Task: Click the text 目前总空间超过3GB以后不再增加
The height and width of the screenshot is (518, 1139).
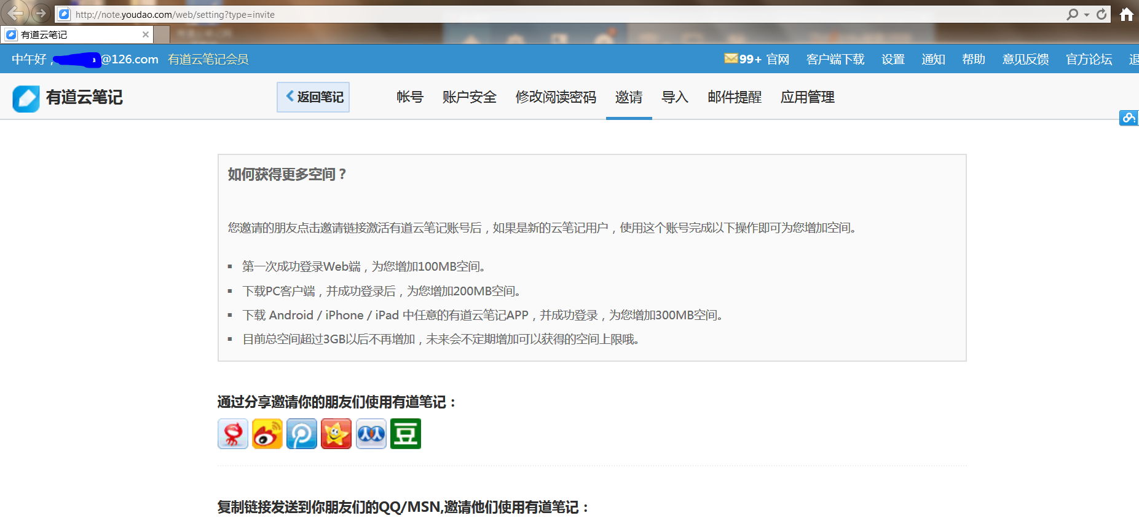Action: coord(329,339)
